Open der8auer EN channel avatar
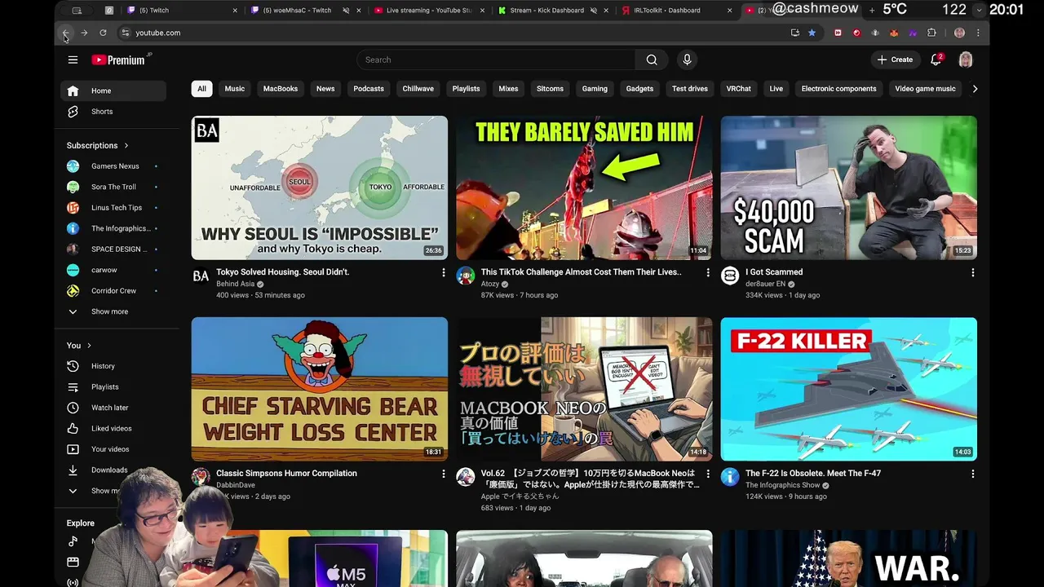The height and width of the screenshot is (587, 1044). 730,276
